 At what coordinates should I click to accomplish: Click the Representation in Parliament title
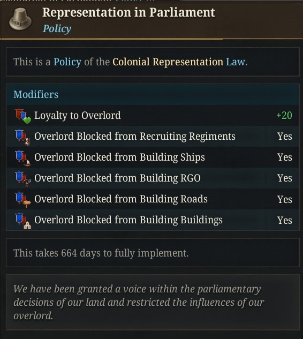(x=128, y=12)
